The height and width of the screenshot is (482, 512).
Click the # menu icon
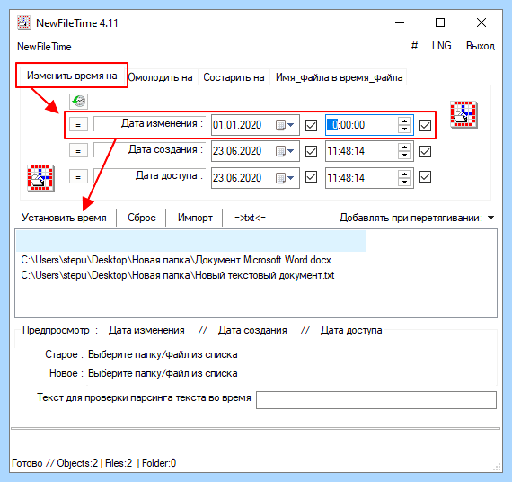(414, 46)
